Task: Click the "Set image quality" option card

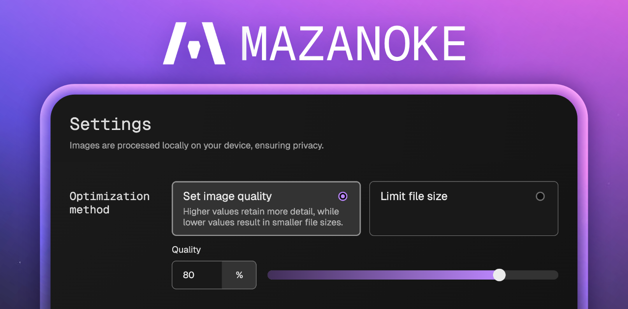Action: (266, 208)
